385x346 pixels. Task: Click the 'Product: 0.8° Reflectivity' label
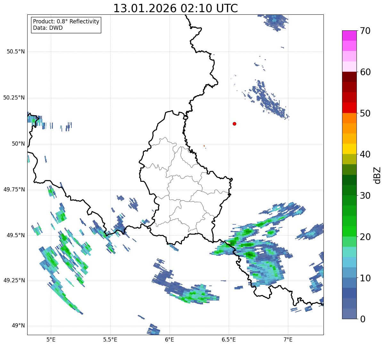coord(66,21)
